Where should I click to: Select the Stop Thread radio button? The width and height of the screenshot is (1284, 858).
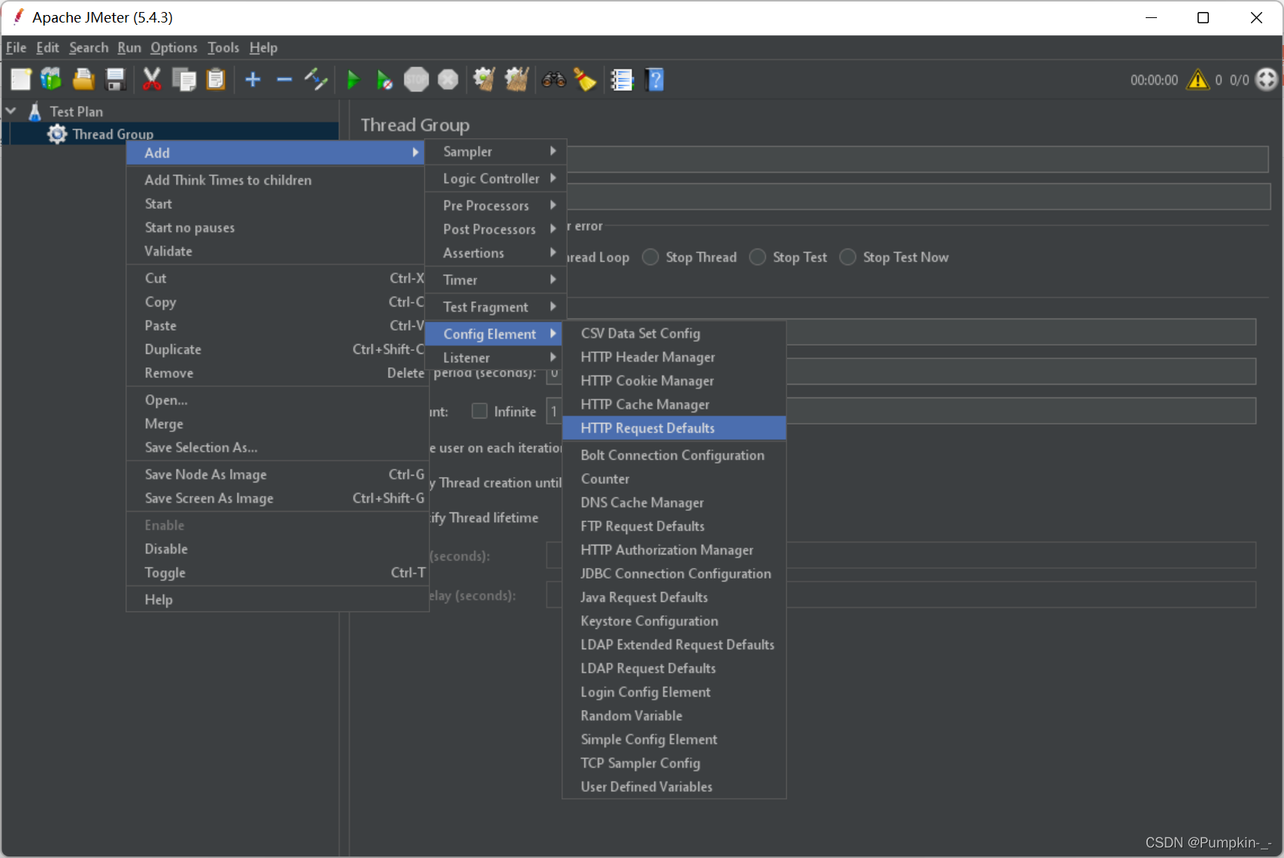(x=651, y=257)
